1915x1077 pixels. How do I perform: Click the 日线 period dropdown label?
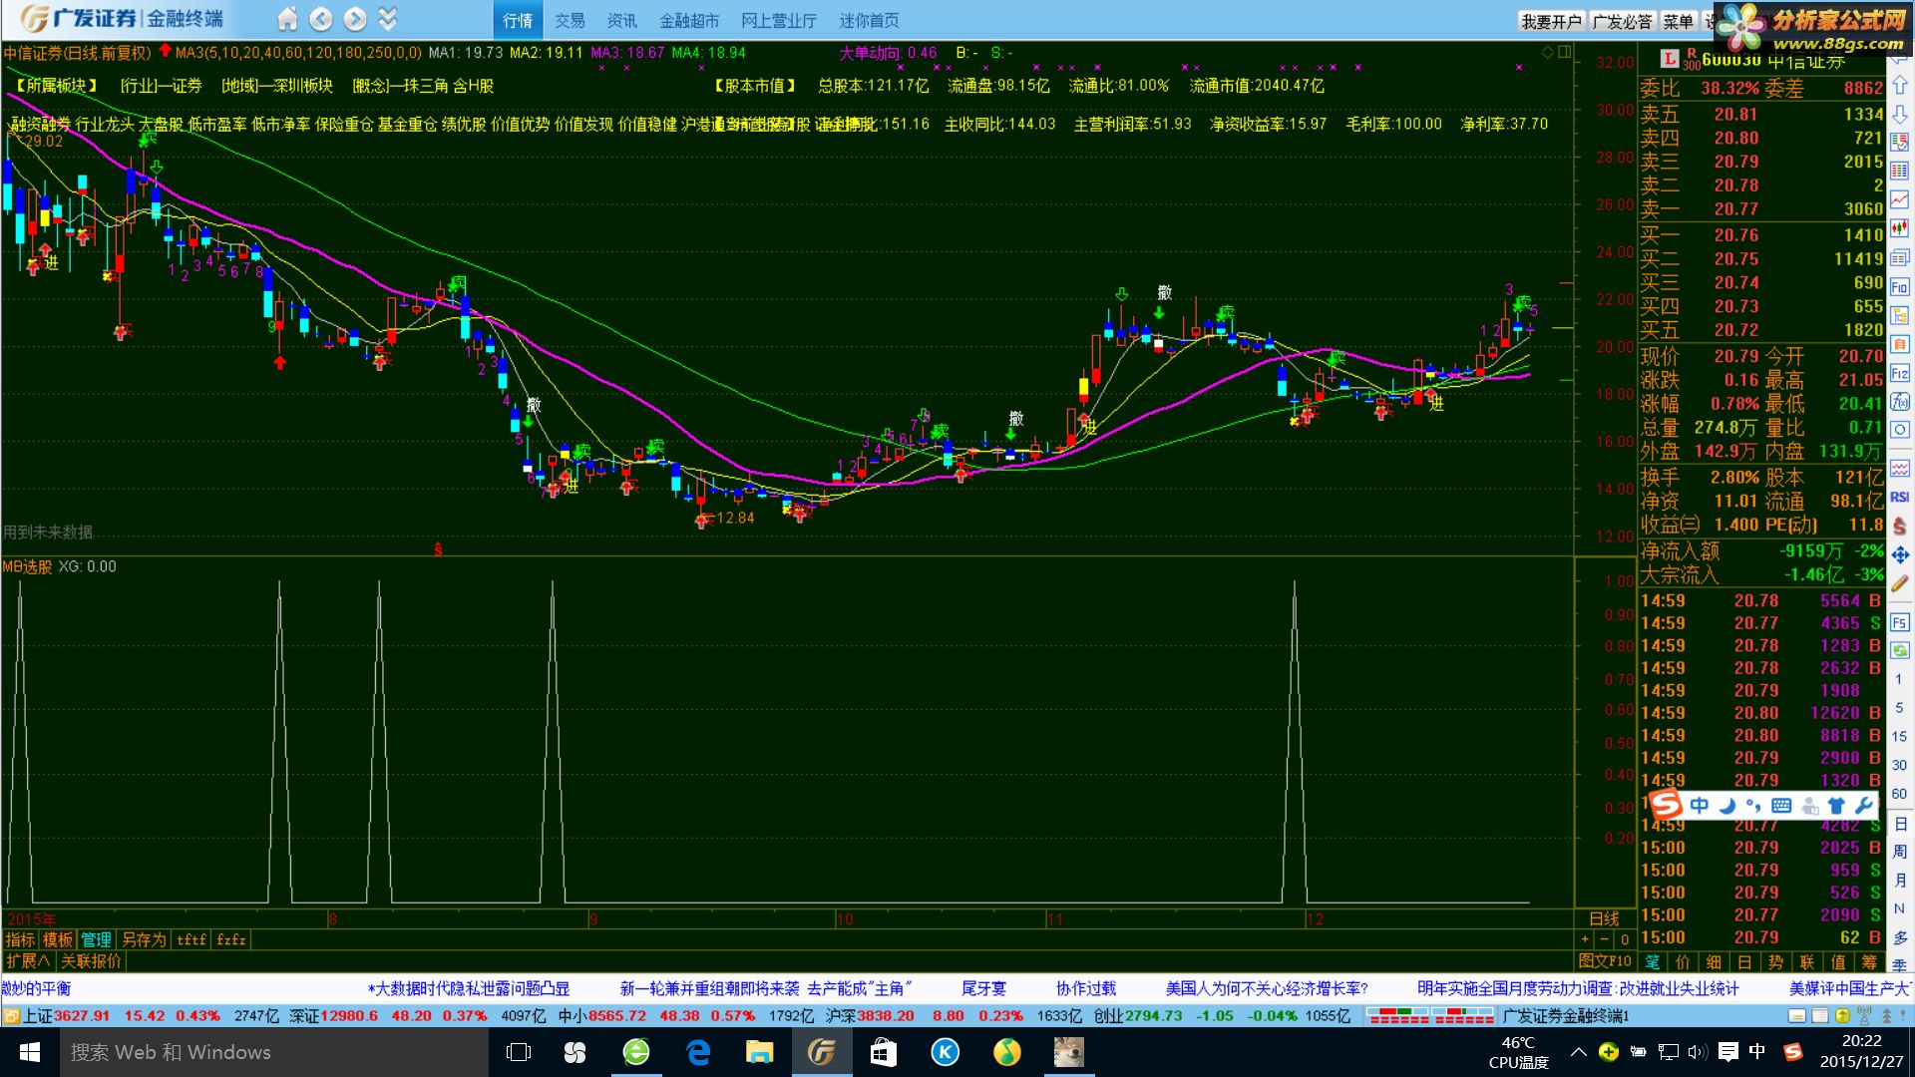click(x=1604, y=918)
